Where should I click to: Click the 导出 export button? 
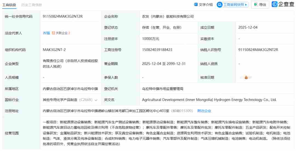[x=260, y=5]
